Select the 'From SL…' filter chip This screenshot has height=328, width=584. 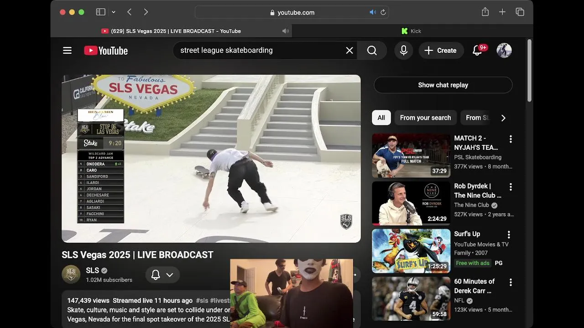pos(477,118)
